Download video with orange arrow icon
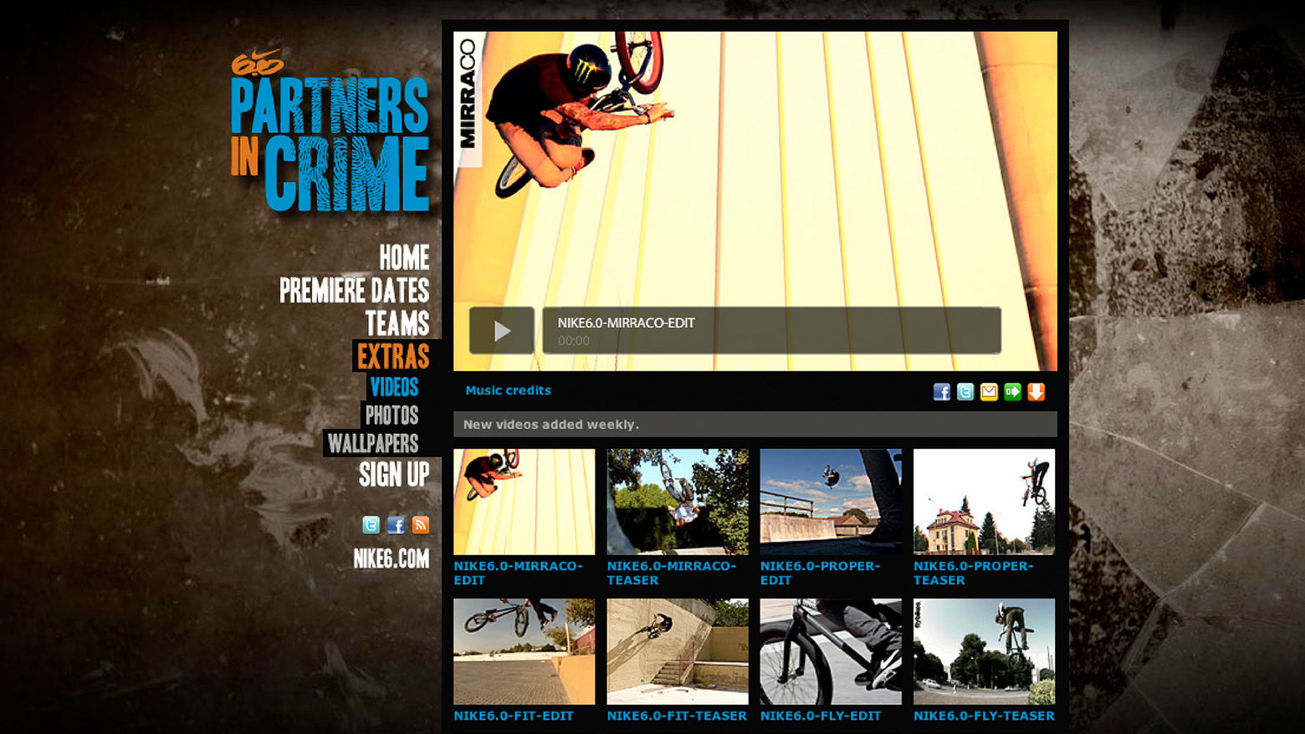This screenshot has width=1305, height=734. 1036,392
